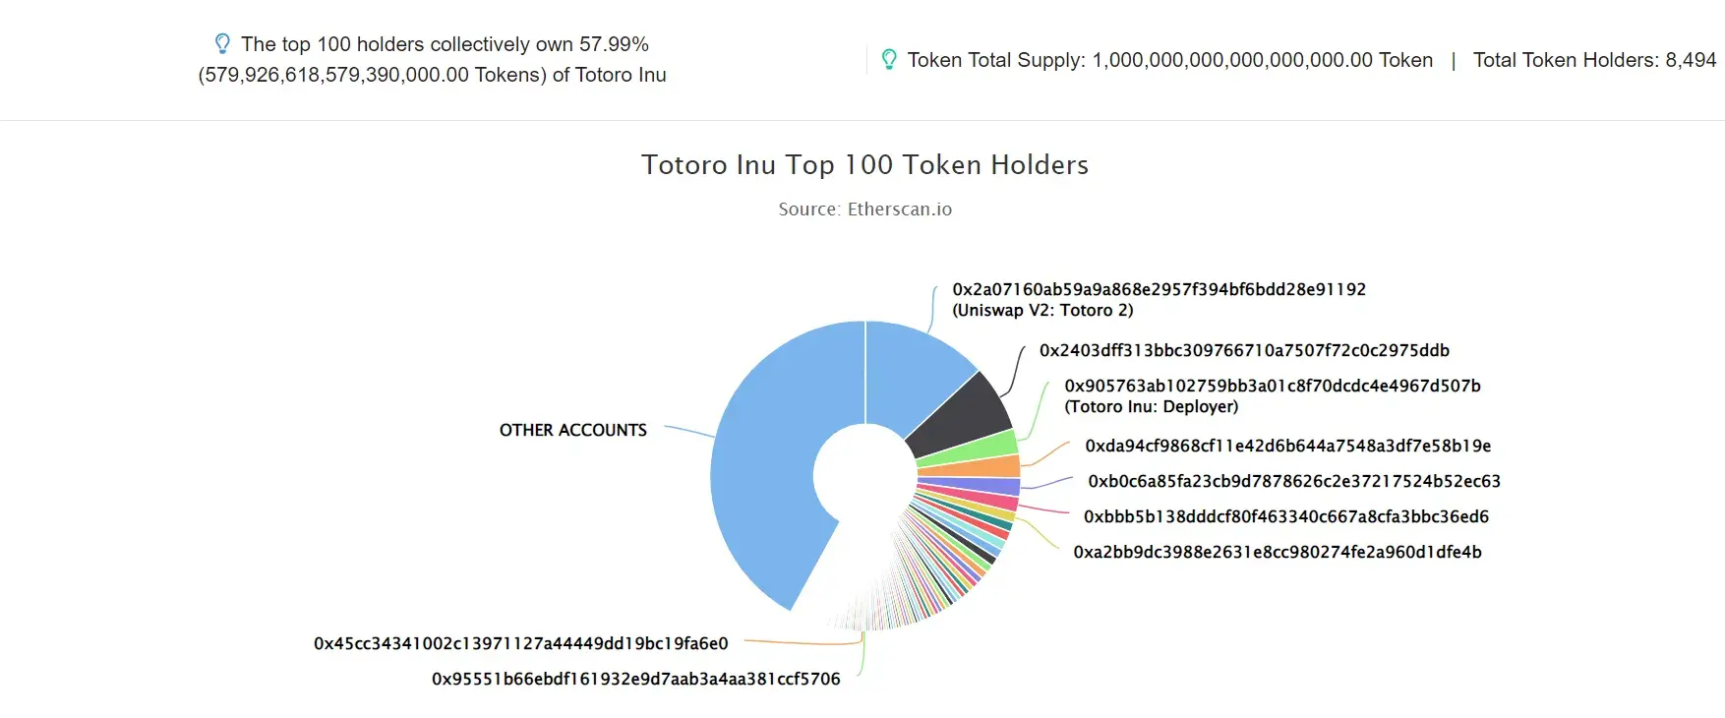Click the blue lightbulb icon beside top holders text

click(222, 44)
